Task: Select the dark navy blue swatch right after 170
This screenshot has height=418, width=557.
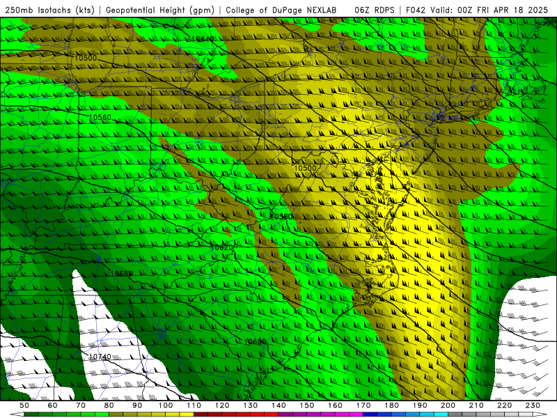Action: [x=370, y=415]
